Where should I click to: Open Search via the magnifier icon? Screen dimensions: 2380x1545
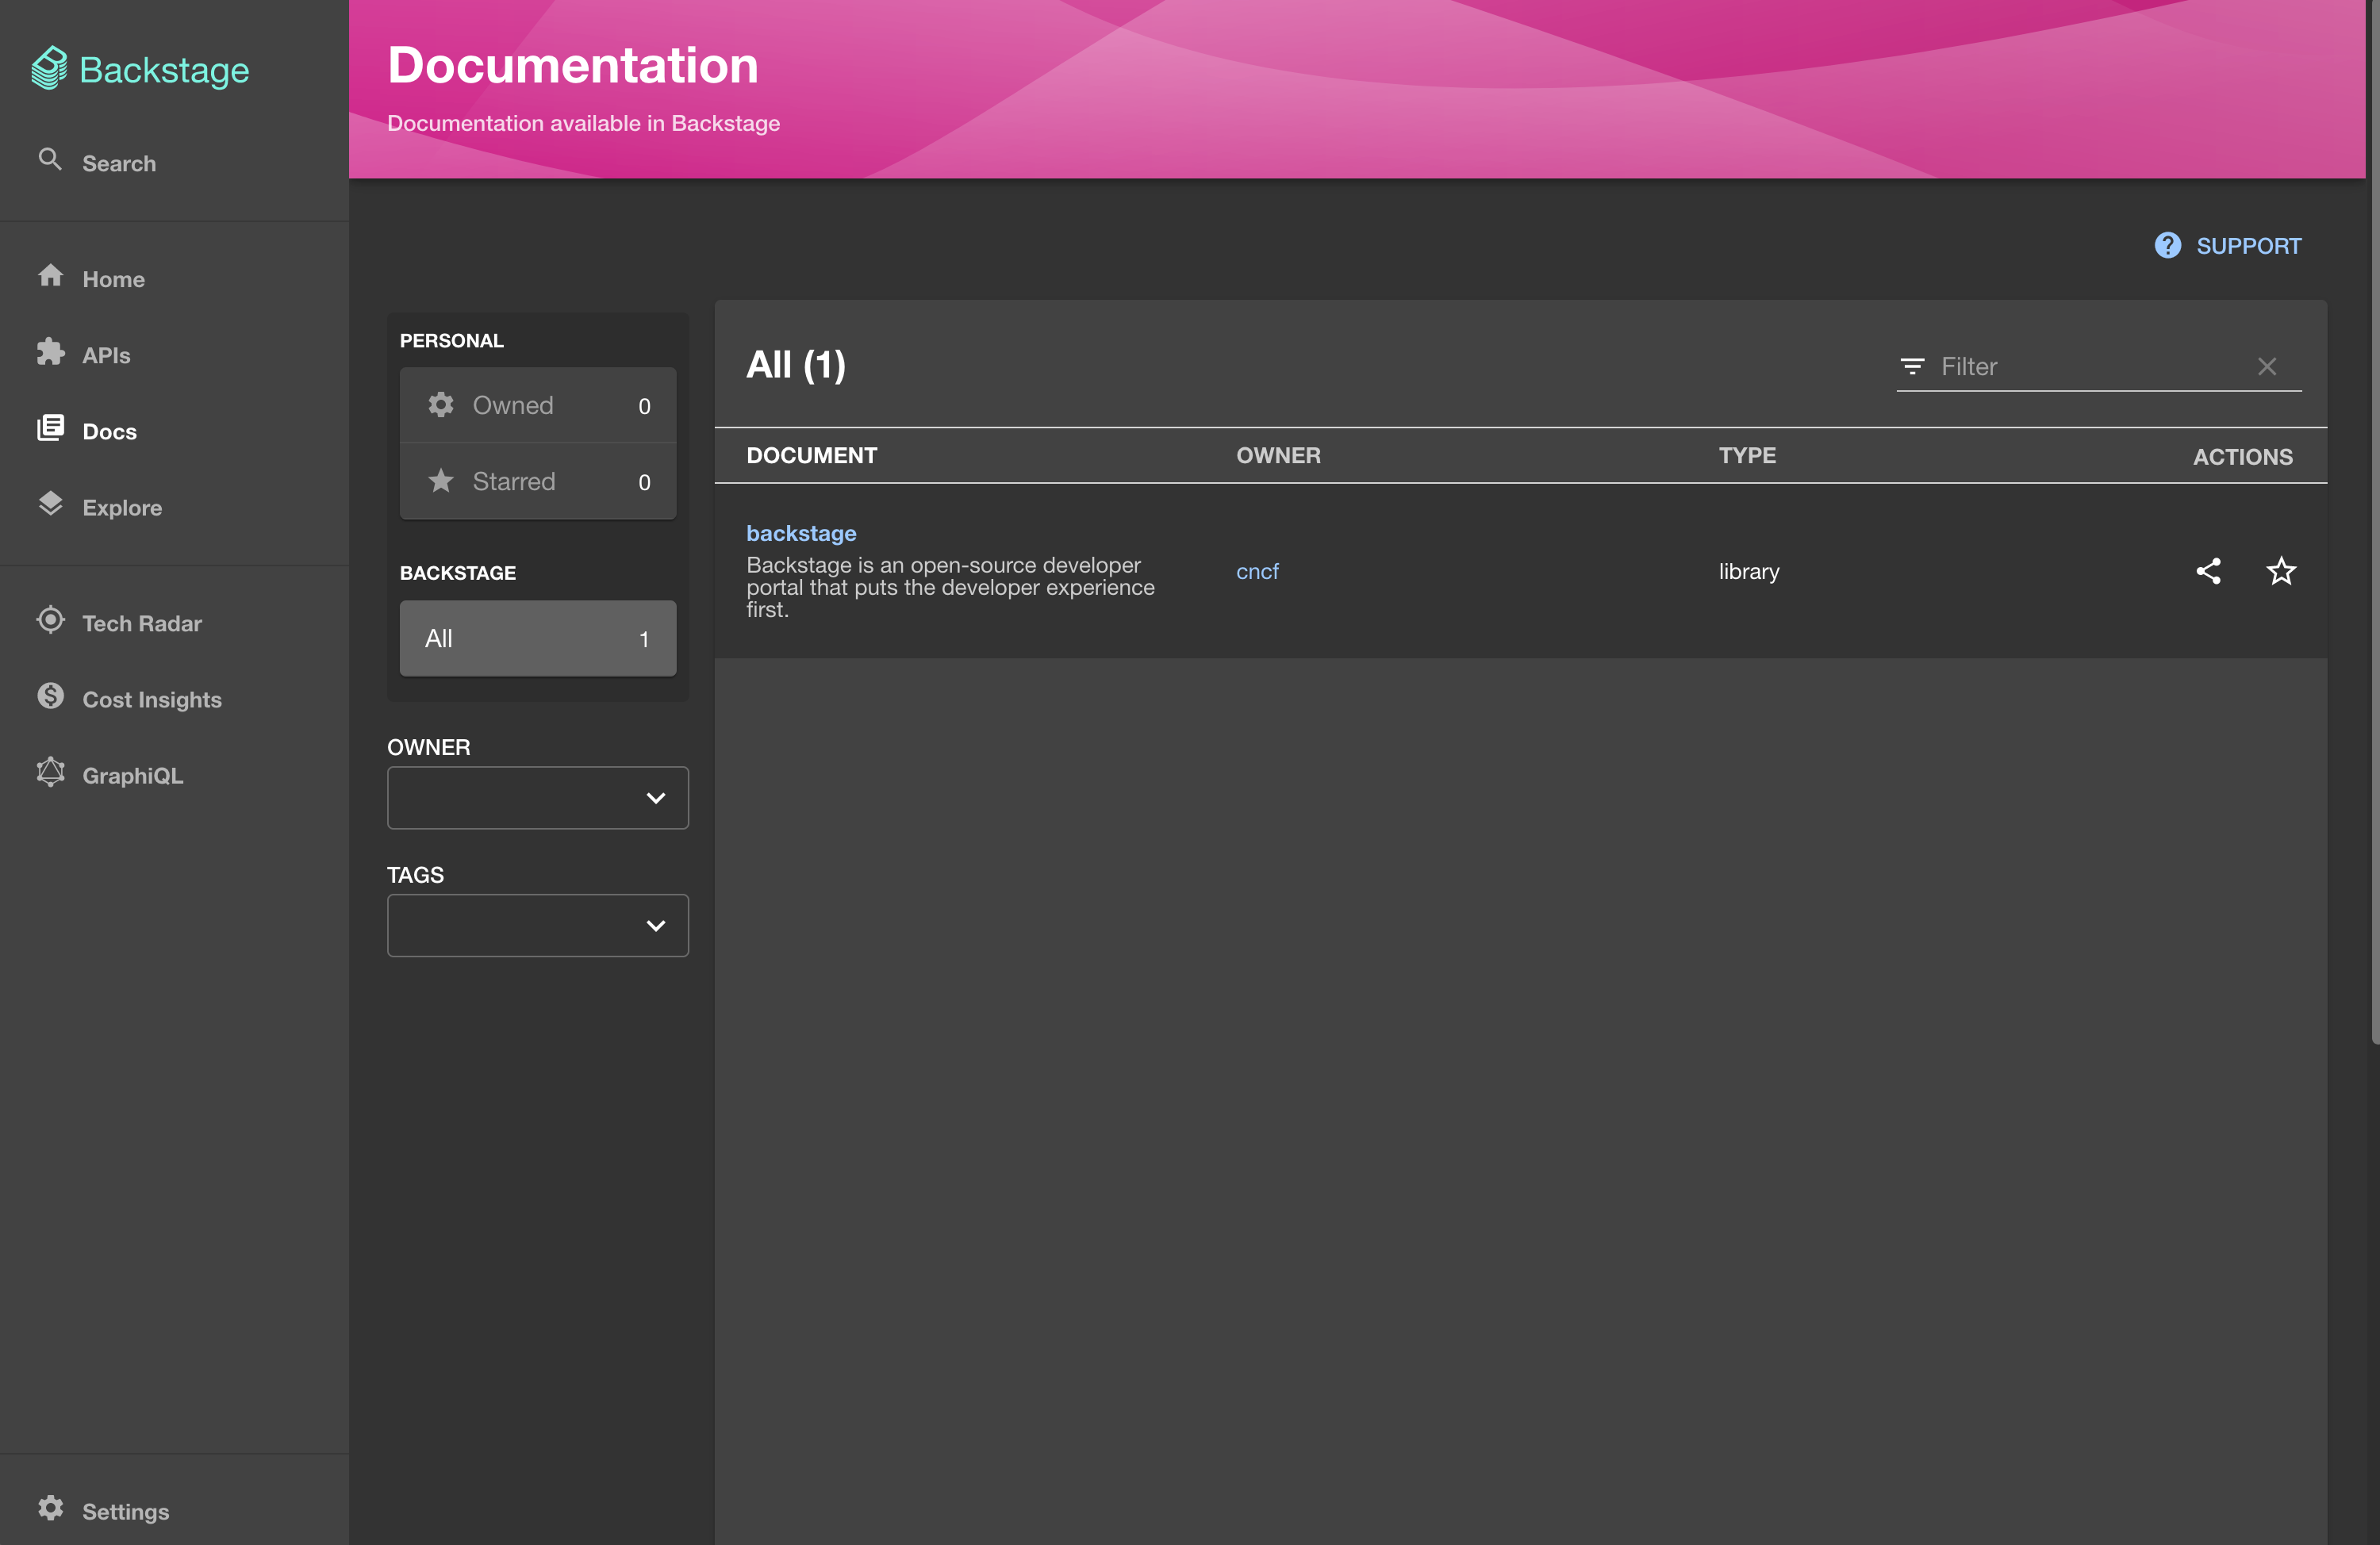point(50,160)
